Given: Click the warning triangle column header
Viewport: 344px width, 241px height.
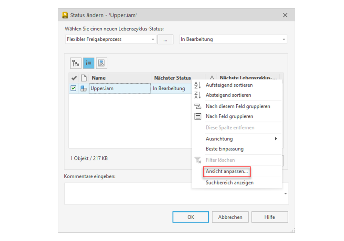Looking at the screenshot, I should tap(212, 78).
